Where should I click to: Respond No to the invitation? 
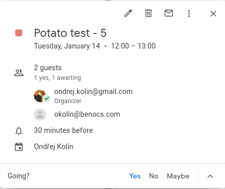pos(154,176)
